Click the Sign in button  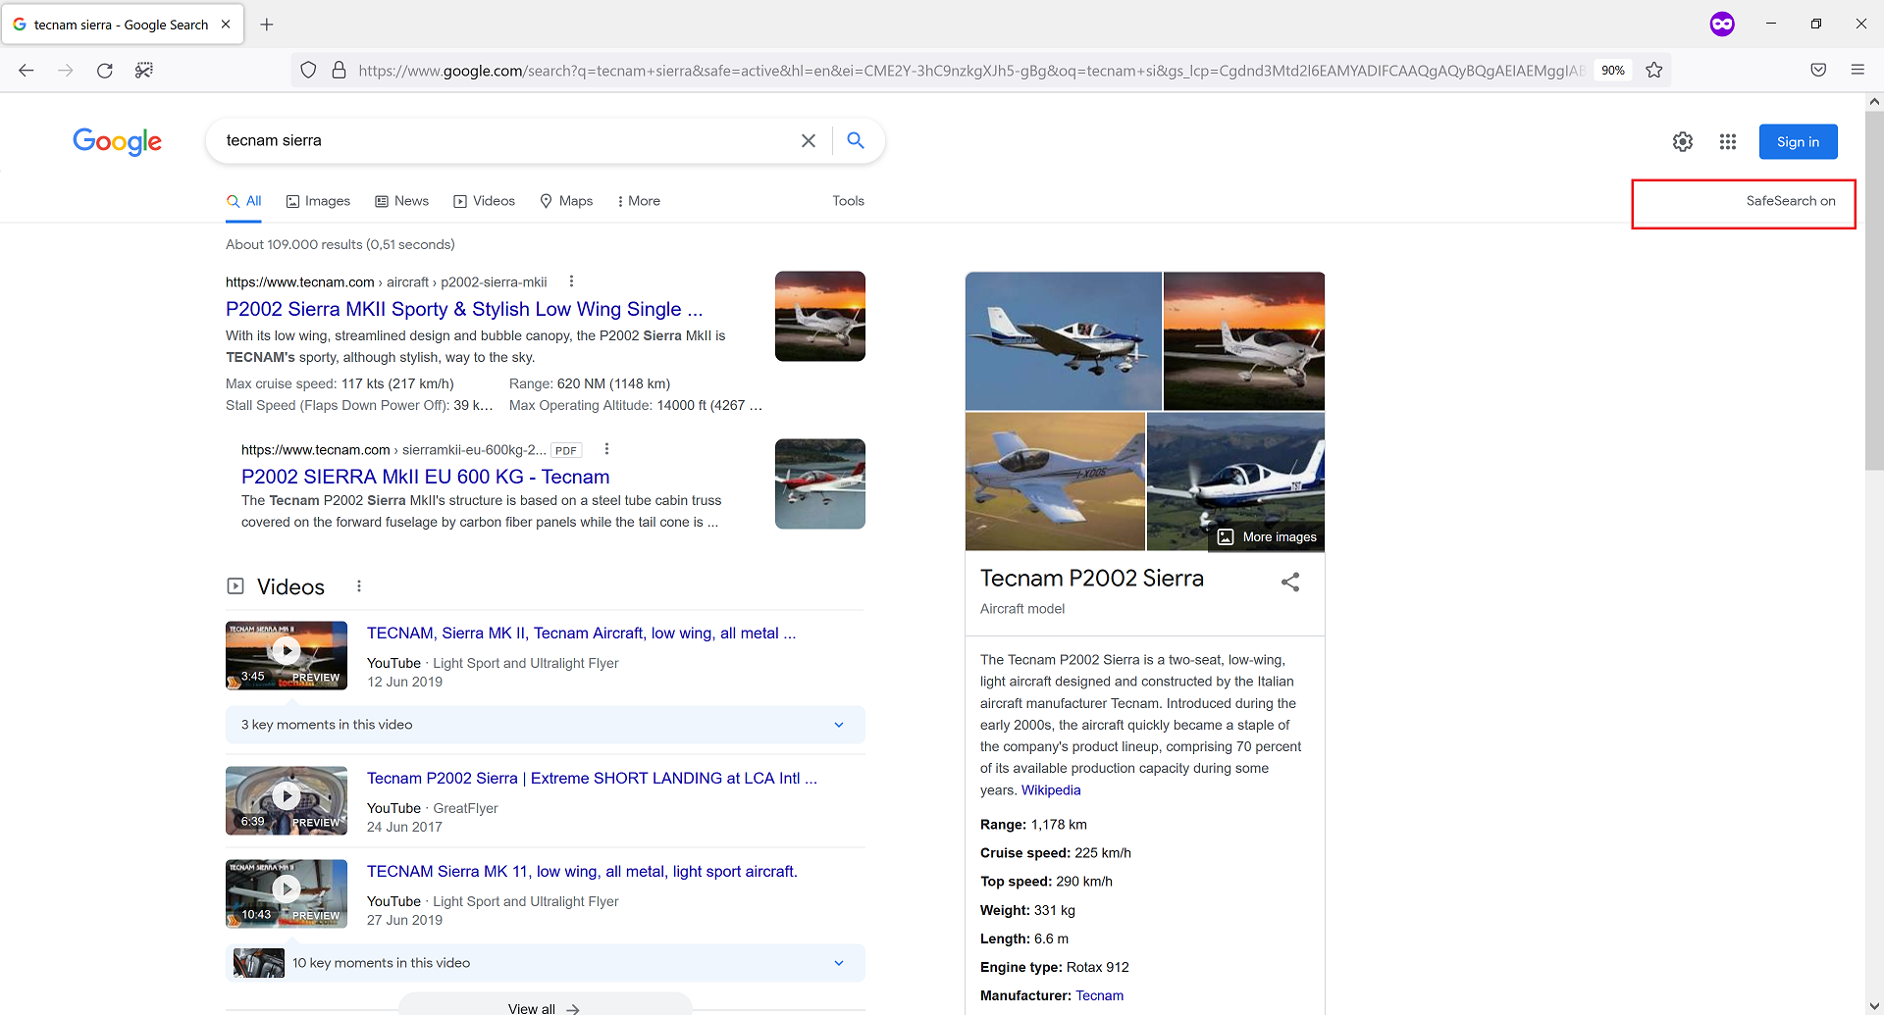click(x=1798, y=141)
